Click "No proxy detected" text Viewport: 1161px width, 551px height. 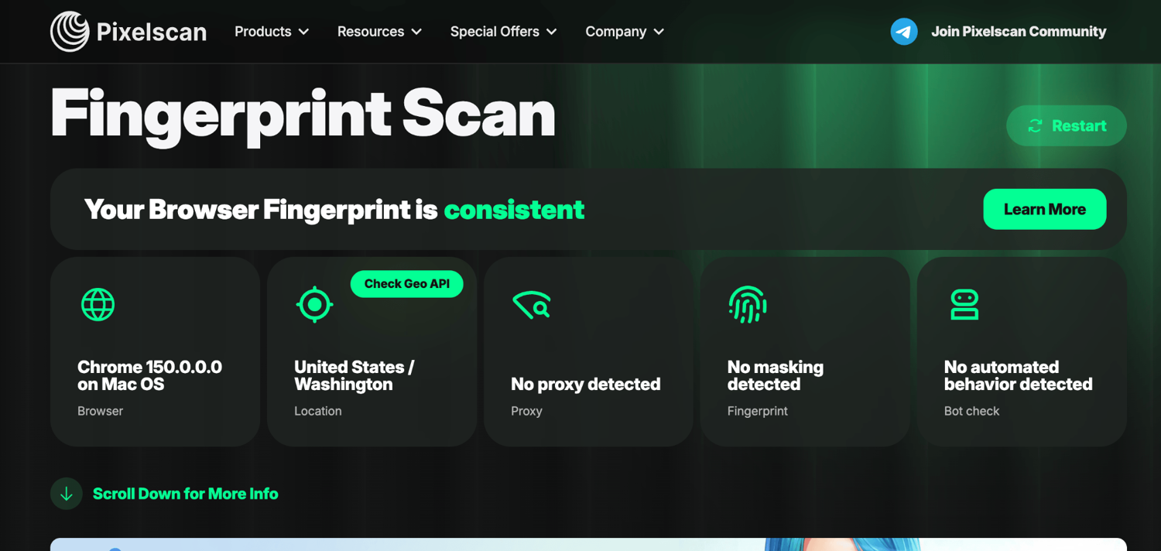(x=586, y=384)
